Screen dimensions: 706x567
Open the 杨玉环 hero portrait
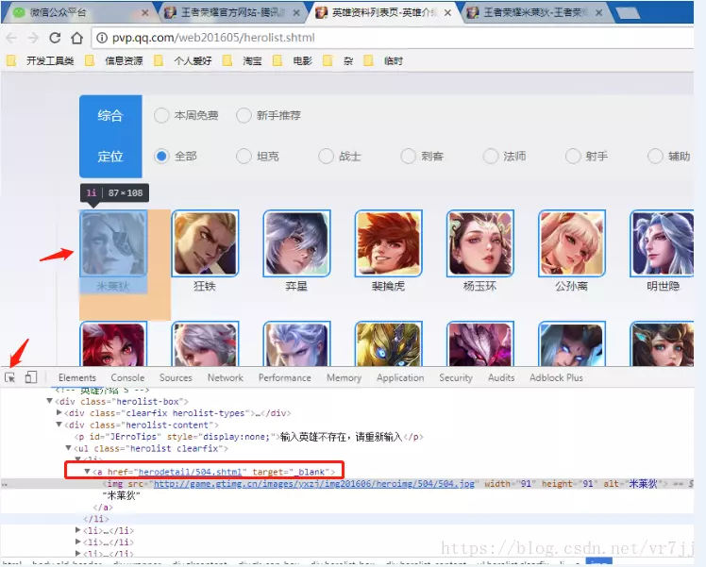pyautogui.click(x=480, y=243)
